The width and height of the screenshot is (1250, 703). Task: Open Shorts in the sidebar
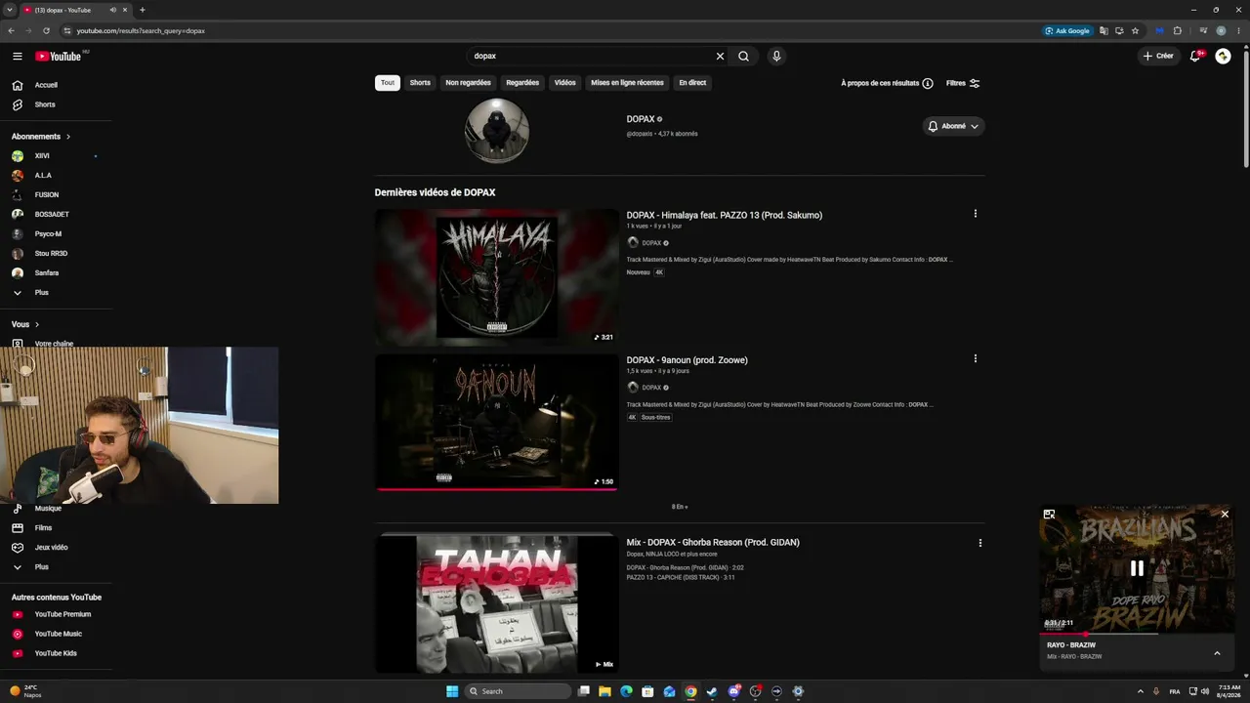point(45,104)
